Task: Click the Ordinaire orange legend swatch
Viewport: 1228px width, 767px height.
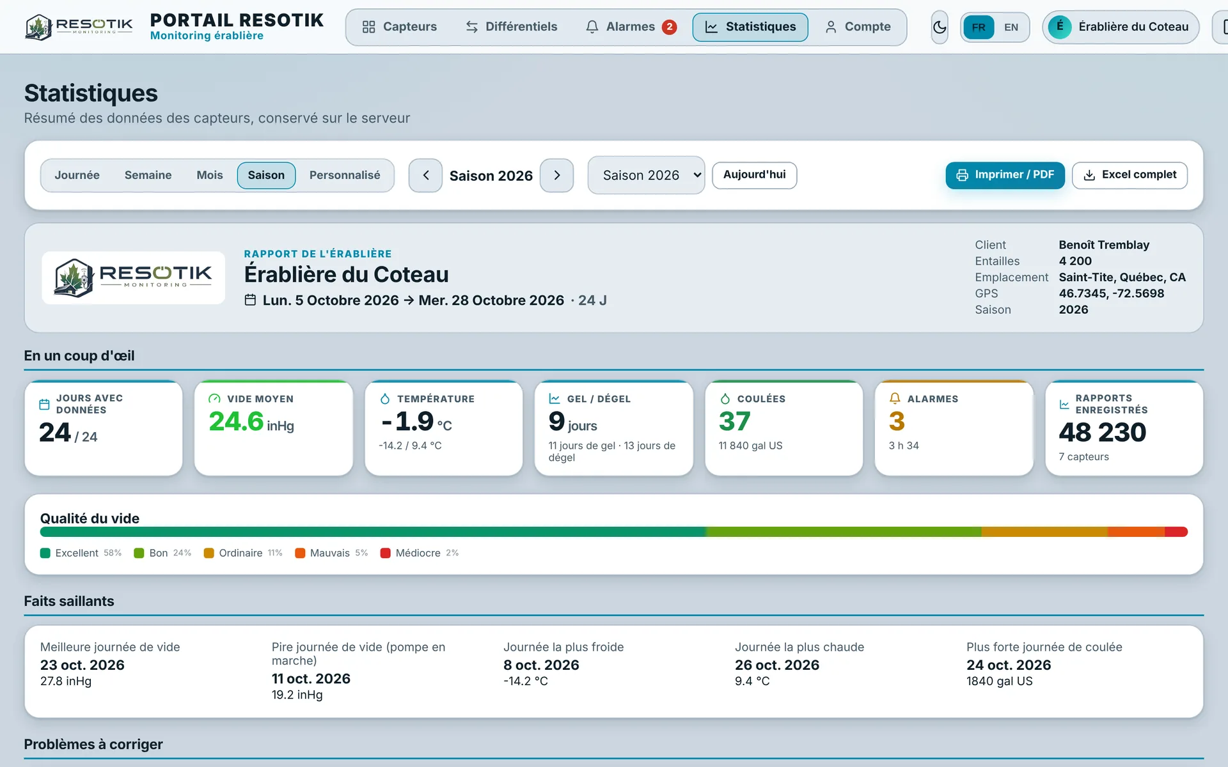Action: 209,553
